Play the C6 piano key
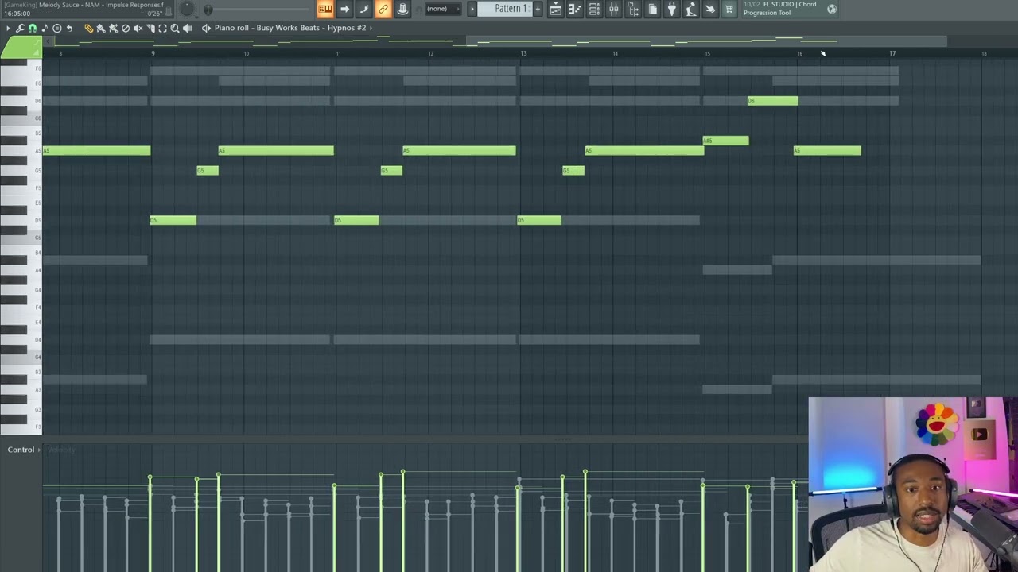 (x=21, y=118)
